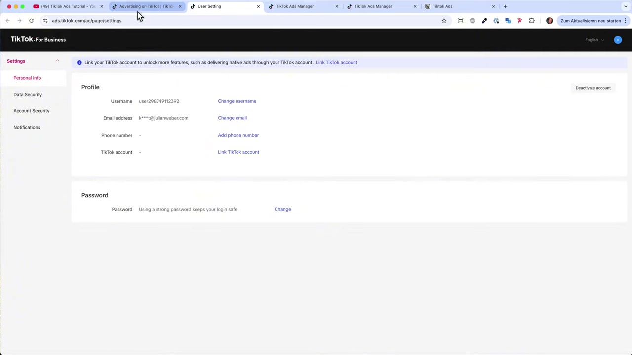632x355 pixels.
Task: Open the color picker eyedropper extension
Action: coord(484,21)
